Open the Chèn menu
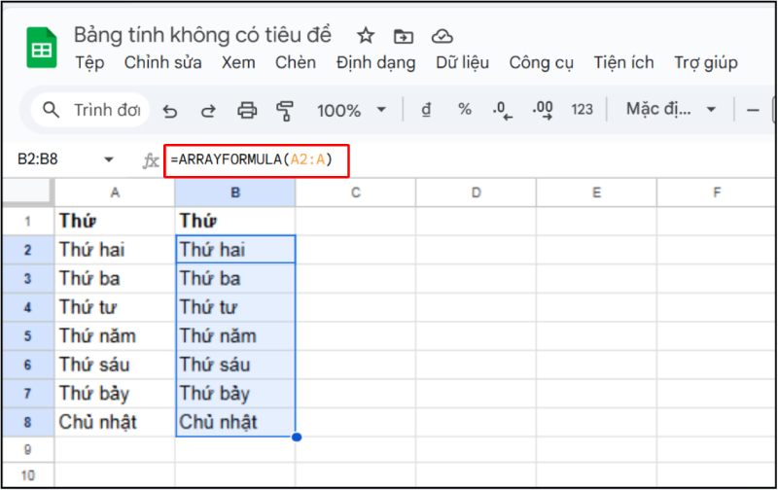 click(x=296, y=63)
